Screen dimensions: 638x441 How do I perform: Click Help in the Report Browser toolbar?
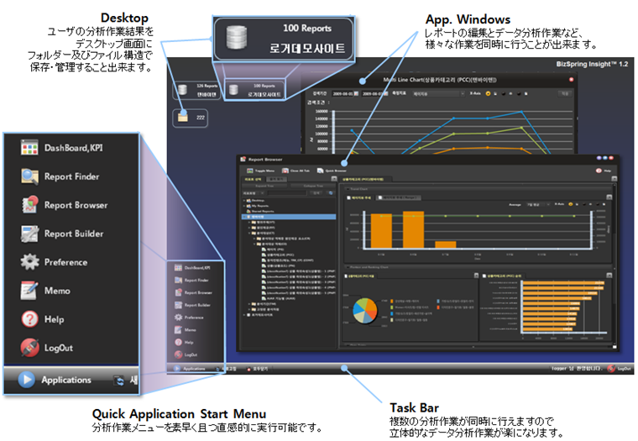(604, 171)
